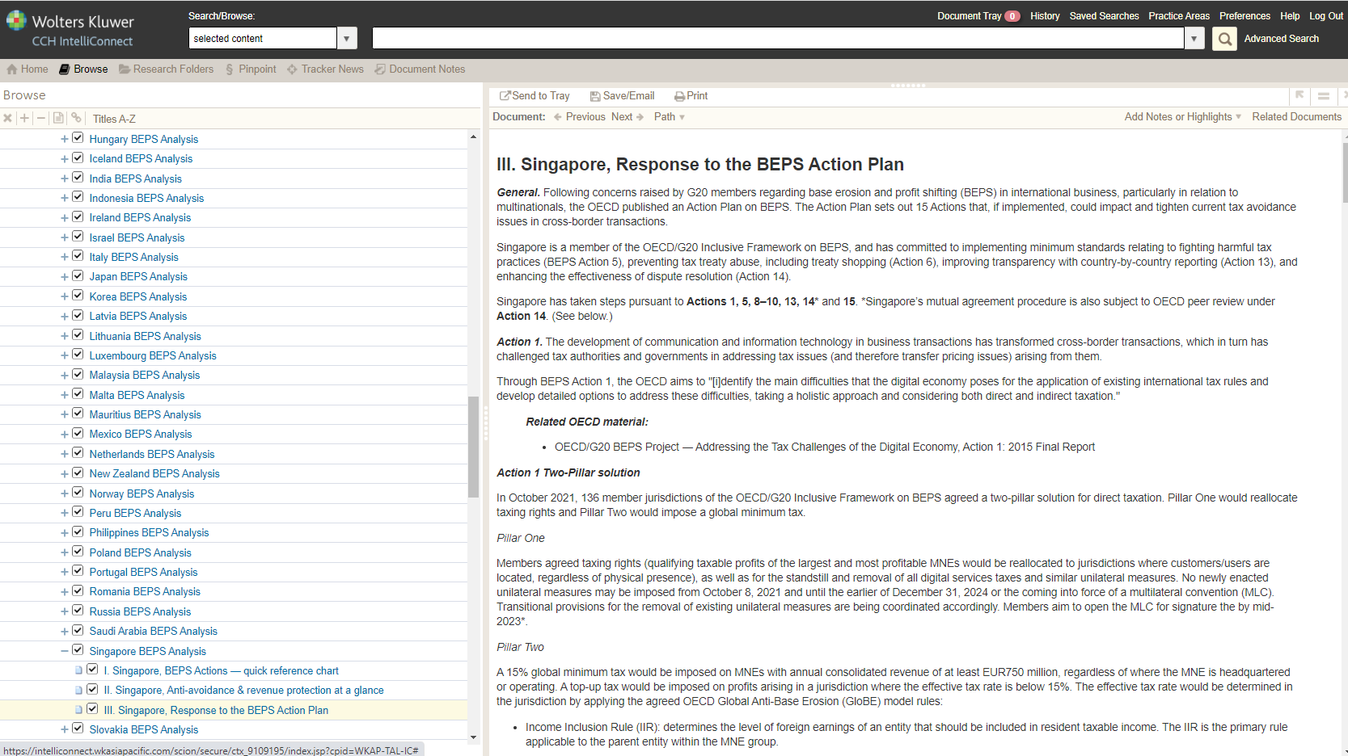The height and width of the screenshot is (756, 1348).
Task: Click the expand-all plus icon in Browse toolbar
Action: pos(24,118)
